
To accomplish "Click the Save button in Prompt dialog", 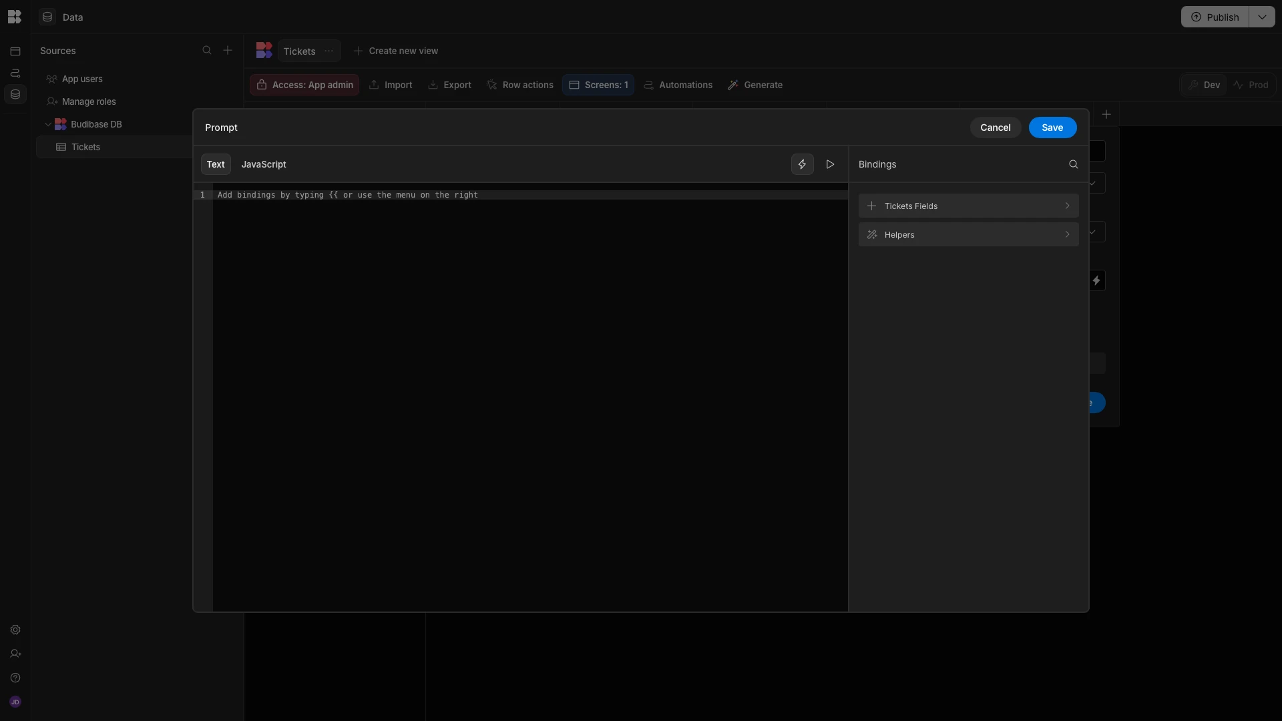I will pyautogui.click(x=1052, y=128).
